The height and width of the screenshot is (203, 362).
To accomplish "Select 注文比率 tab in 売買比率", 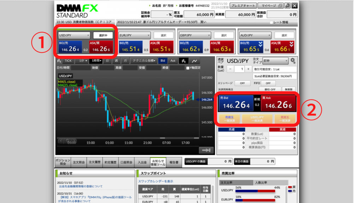I will tap(236, 183).
